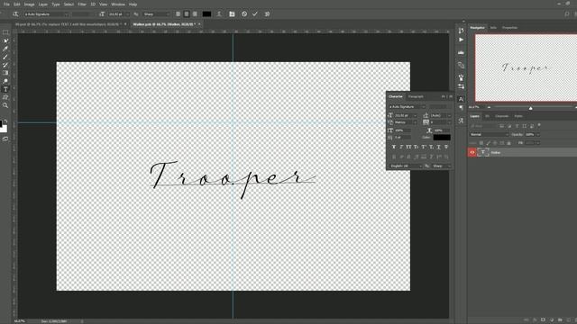The height and width of the screenshot is (324, 577).
Task: Switch to the Channels tab
Action: point(501,116)
